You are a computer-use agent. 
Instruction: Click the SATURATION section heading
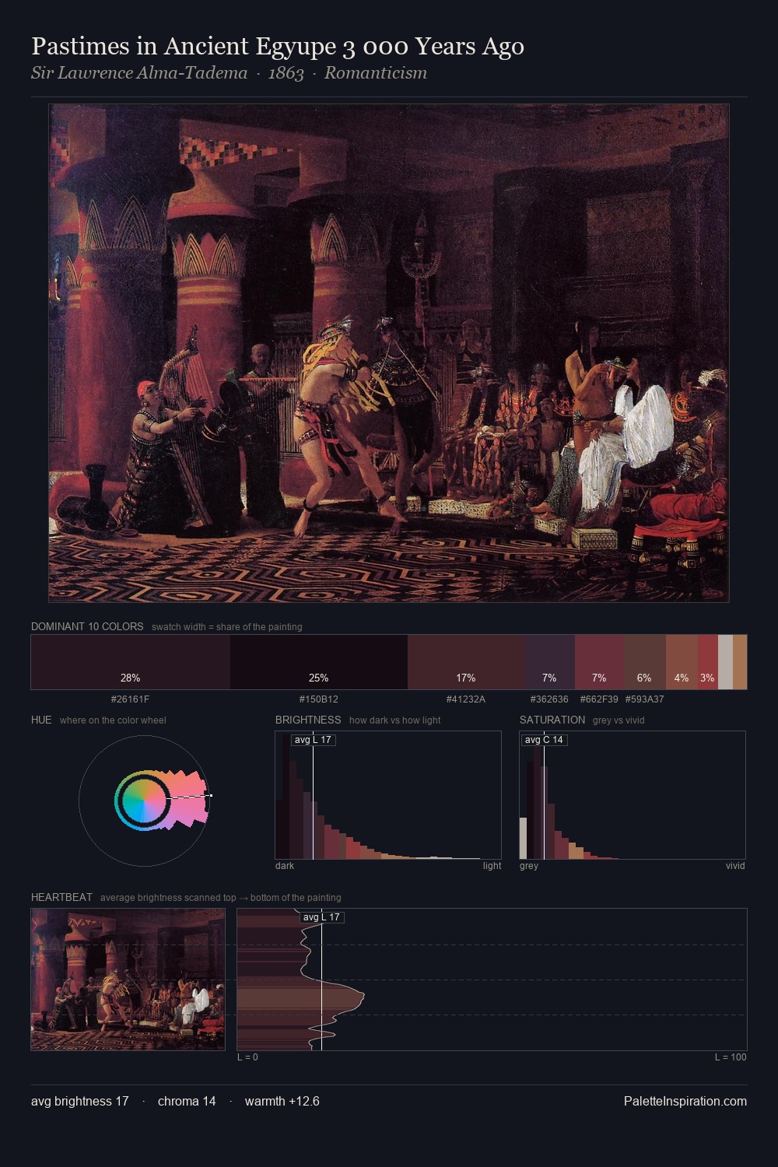pos(552,720)
